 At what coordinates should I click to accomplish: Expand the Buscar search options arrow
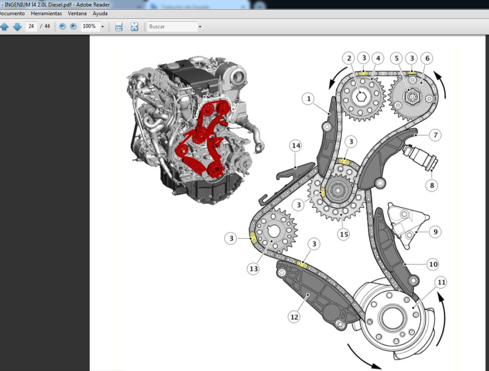(x=200, y=26)
